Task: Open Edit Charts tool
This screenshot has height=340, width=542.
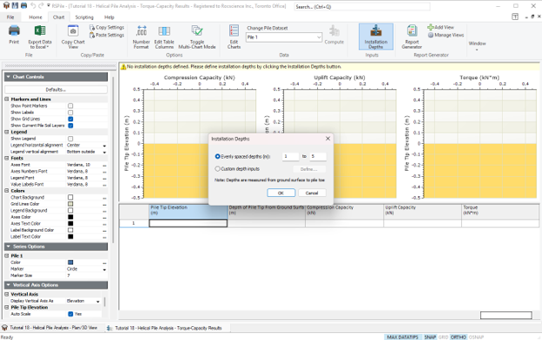Action: (234, 36)
